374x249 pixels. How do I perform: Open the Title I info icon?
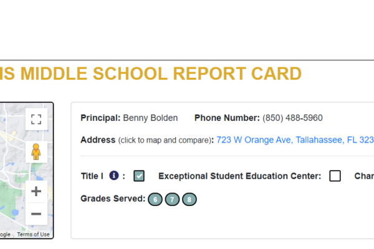[114, 176]
